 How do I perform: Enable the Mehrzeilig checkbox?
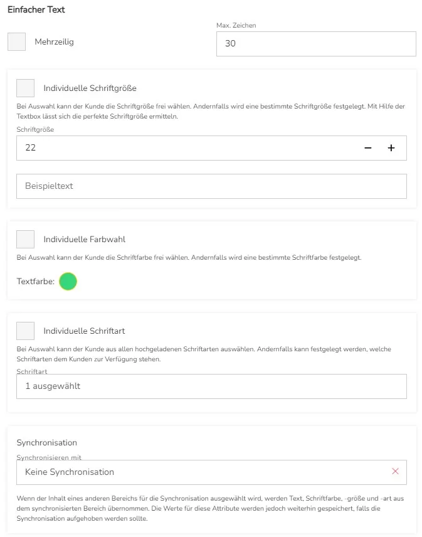(17, 42)
